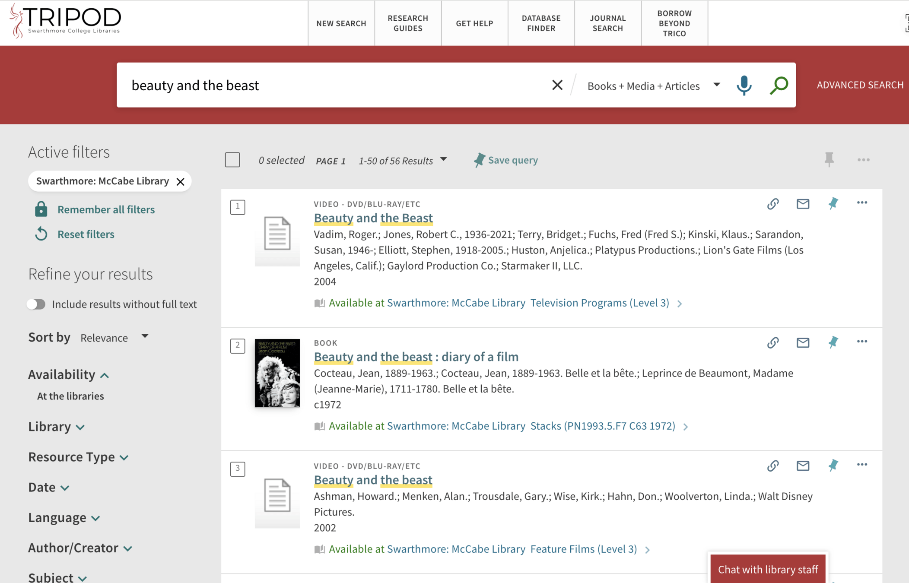Screen dimensions: 909x583
Task: Check the select all results checkbox
Action: click(232, 160)
